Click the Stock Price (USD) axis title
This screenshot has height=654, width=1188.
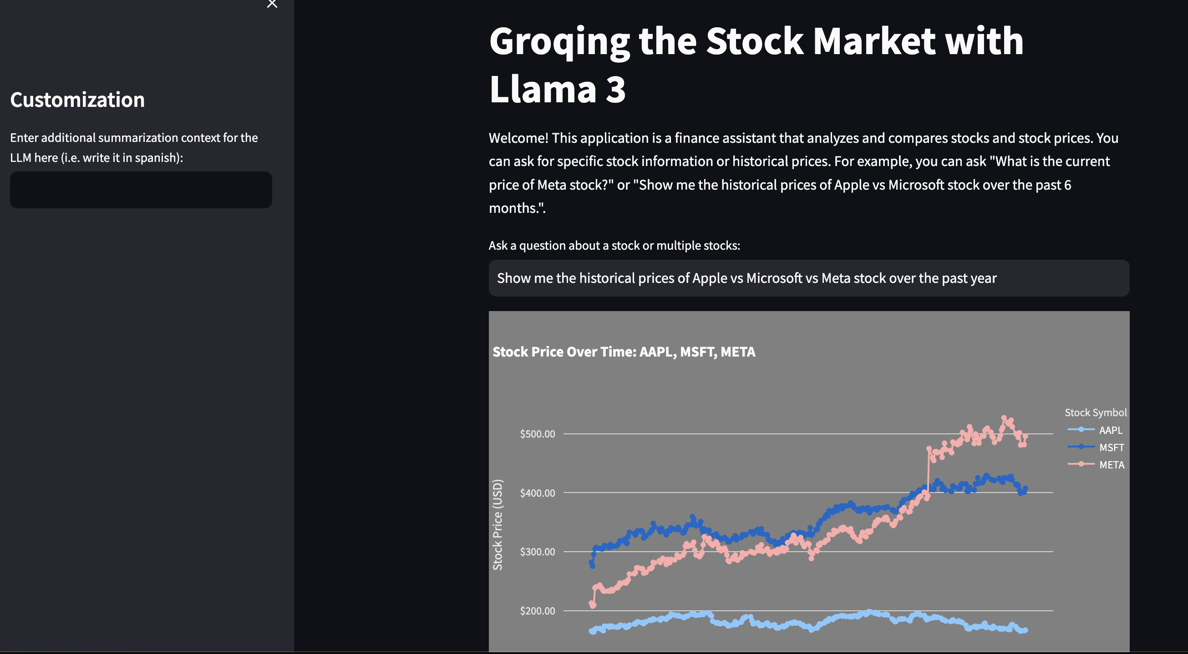498,524
